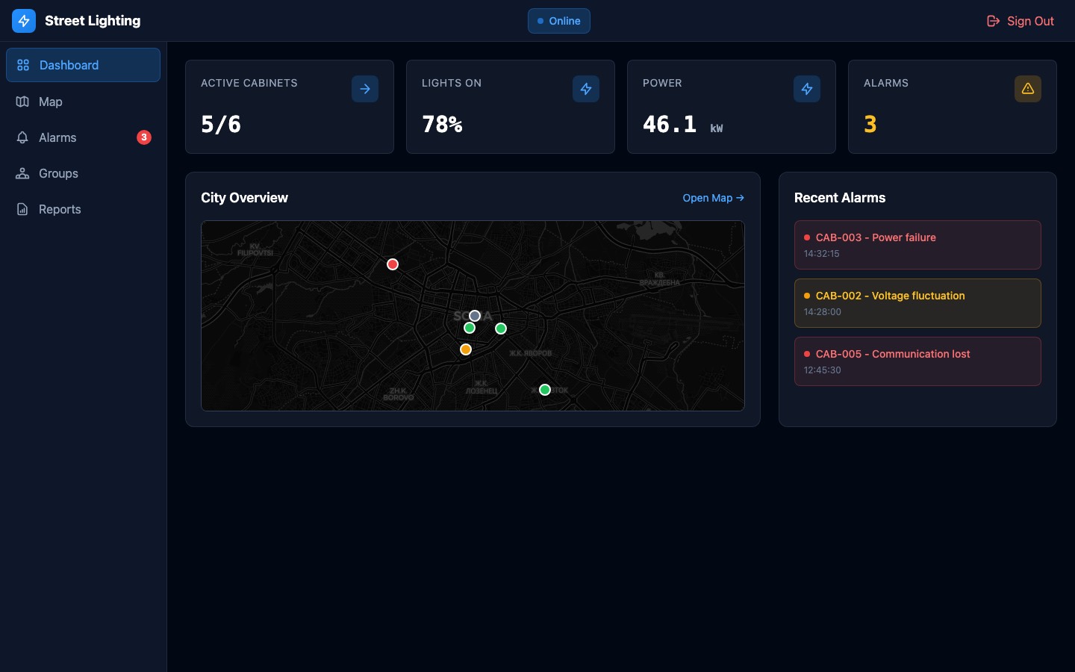Click the Sign Out exit icon
The width and height of the screenshot is (1075, 672).
993,21
